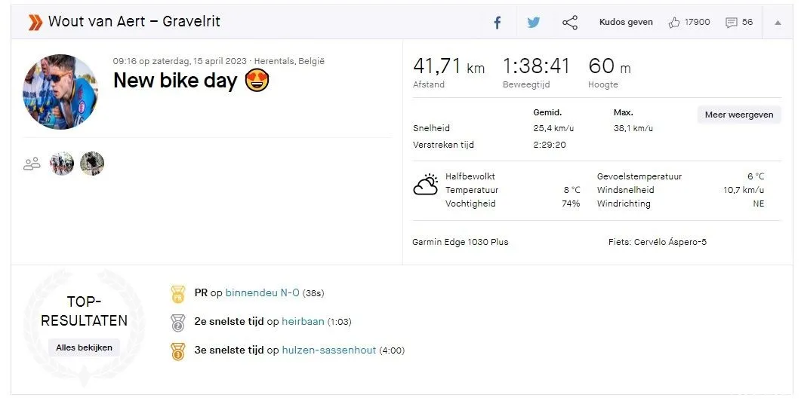Open the hulzen-sassenhout segment link
This screenshot has height=404, width=801.
coord(329,350)
